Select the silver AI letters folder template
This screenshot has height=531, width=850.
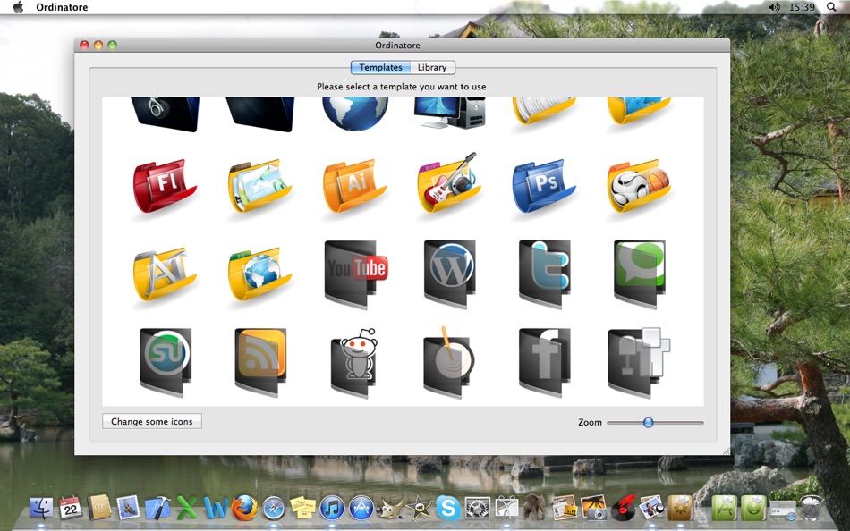[x=165, y=274]
